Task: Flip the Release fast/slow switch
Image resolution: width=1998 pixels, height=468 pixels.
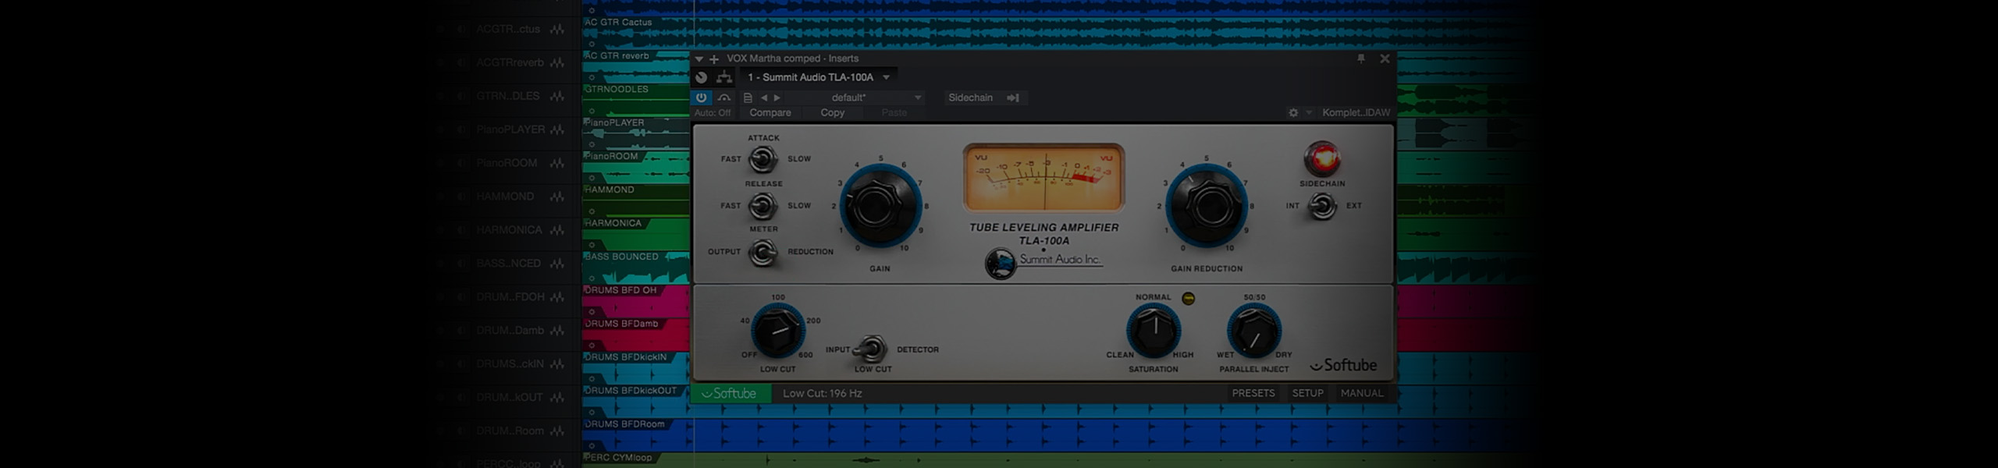Action: click(x=763, y=207)
